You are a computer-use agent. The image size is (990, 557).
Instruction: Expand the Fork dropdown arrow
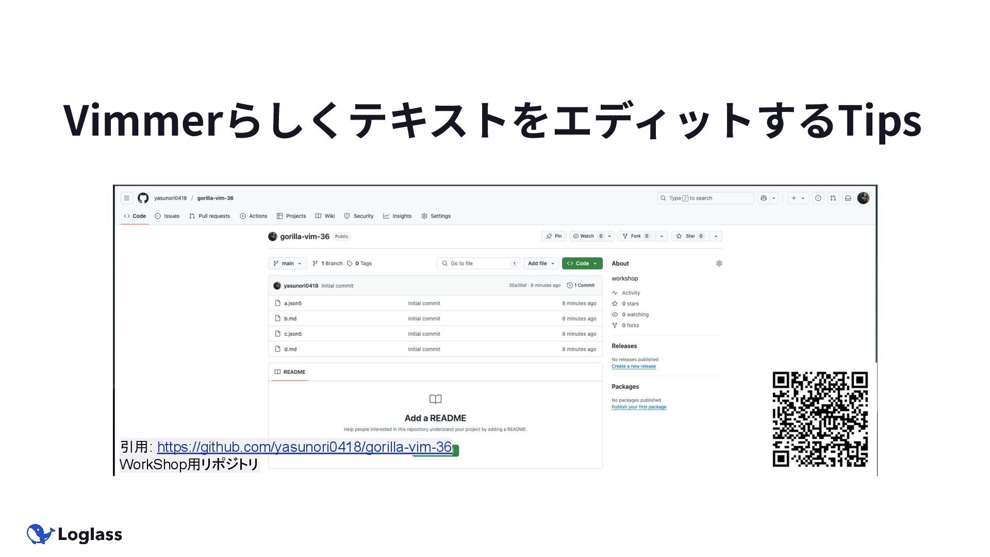662,236
